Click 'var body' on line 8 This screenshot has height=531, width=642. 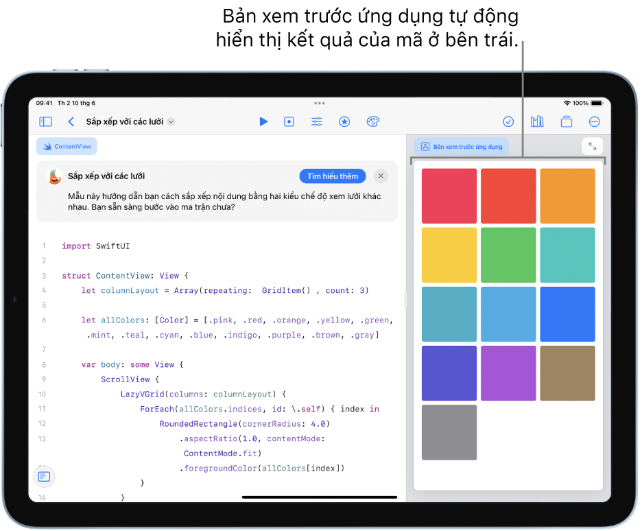(x=101, y=364)
